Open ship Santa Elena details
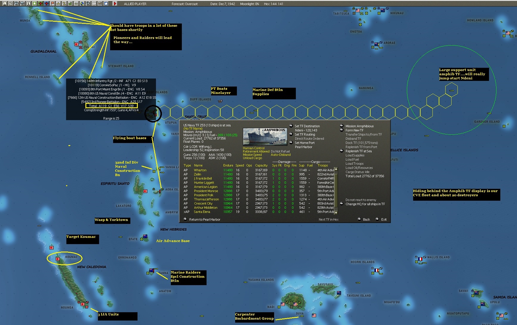Image resolution: width=517 pixels, height=325 pixels. coord(202,212)
